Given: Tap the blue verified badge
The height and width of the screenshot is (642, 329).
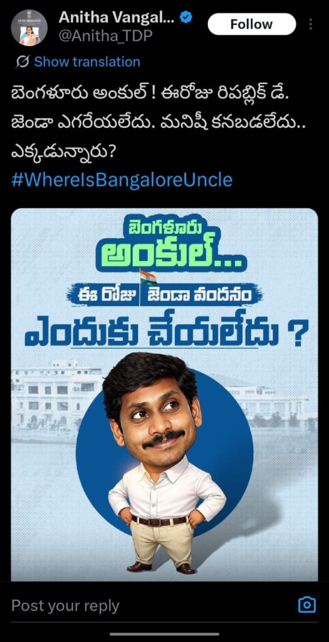Looking at the screenshot, I should 186,17.
